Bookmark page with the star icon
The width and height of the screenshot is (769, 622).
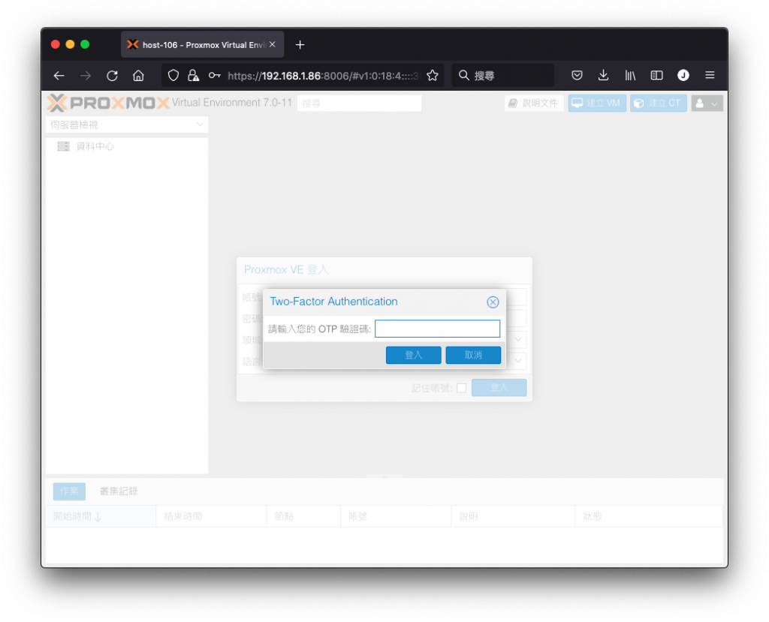(x=432, y=76)
